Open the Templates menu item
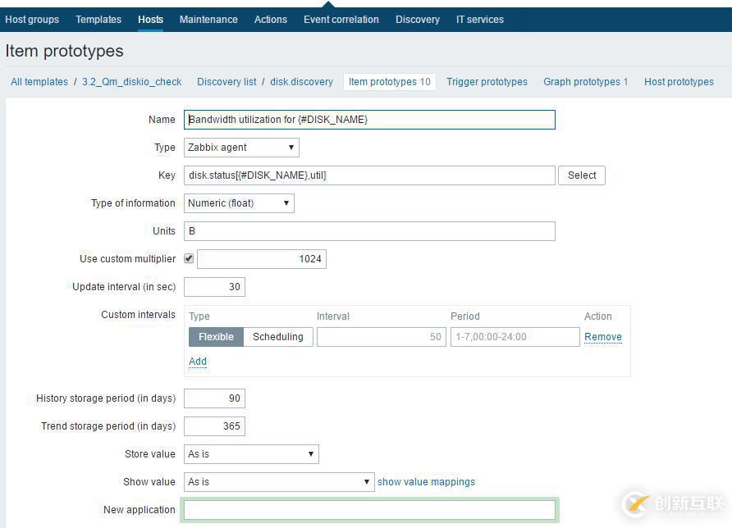732x528 pixels. (98, 20)
